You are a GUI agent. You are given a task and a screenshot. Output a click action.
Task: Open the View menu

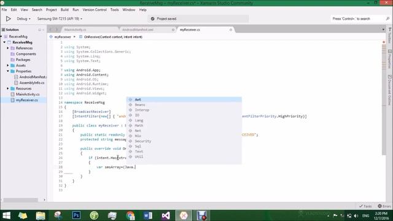coord(25,10)
